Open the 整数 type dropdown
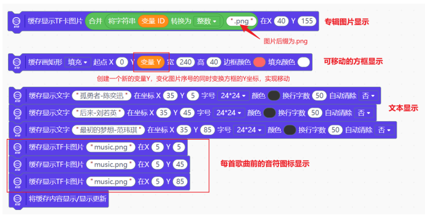This screenshot has width=425, height=221. [x=207, y=21]
